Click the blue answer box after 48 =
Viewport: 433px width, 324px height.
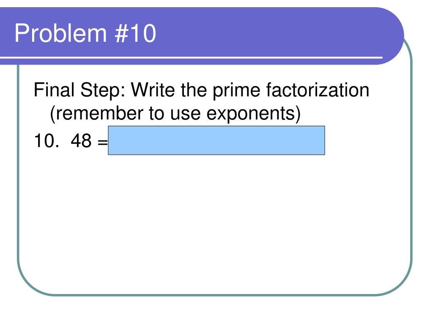click(216, 140)
